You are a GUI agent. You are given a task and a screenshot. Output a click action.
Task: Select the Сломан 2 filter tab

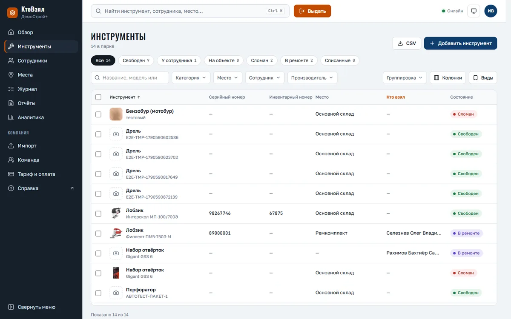pyautogui.click(x=261, y=60)
